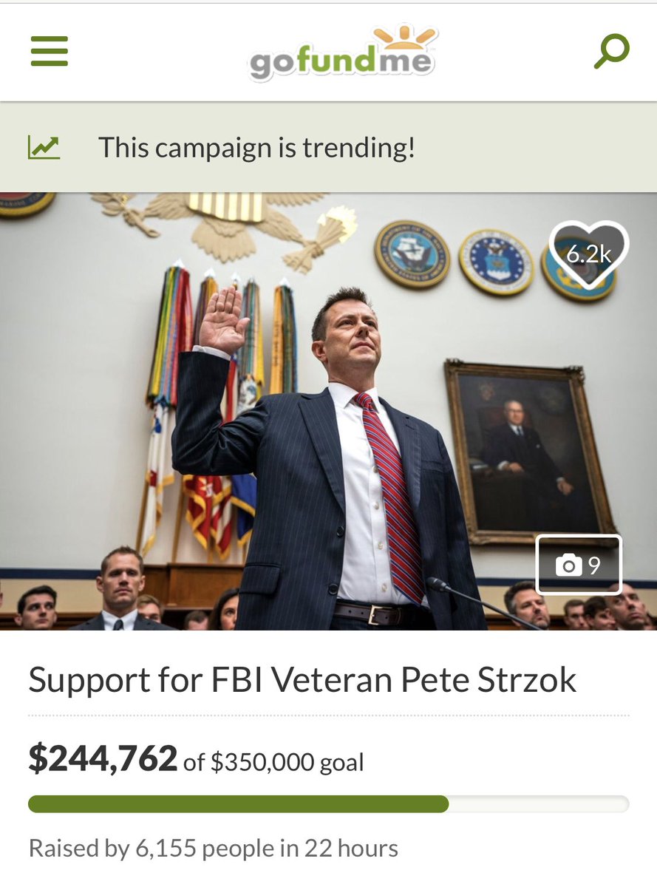The height and width of the screenshot is (887, 657).
Task: Tap the camera glyph in photo counter
Action: tap(568, 565)
